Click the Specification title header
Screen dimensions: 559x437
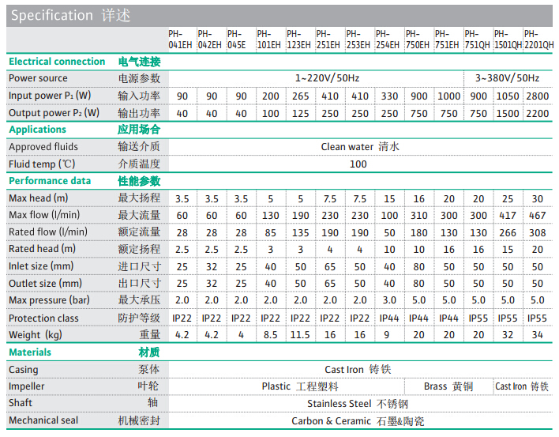click(71, 15)
